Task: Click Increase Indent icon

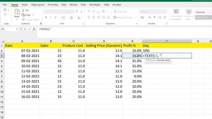Action: 108,17
